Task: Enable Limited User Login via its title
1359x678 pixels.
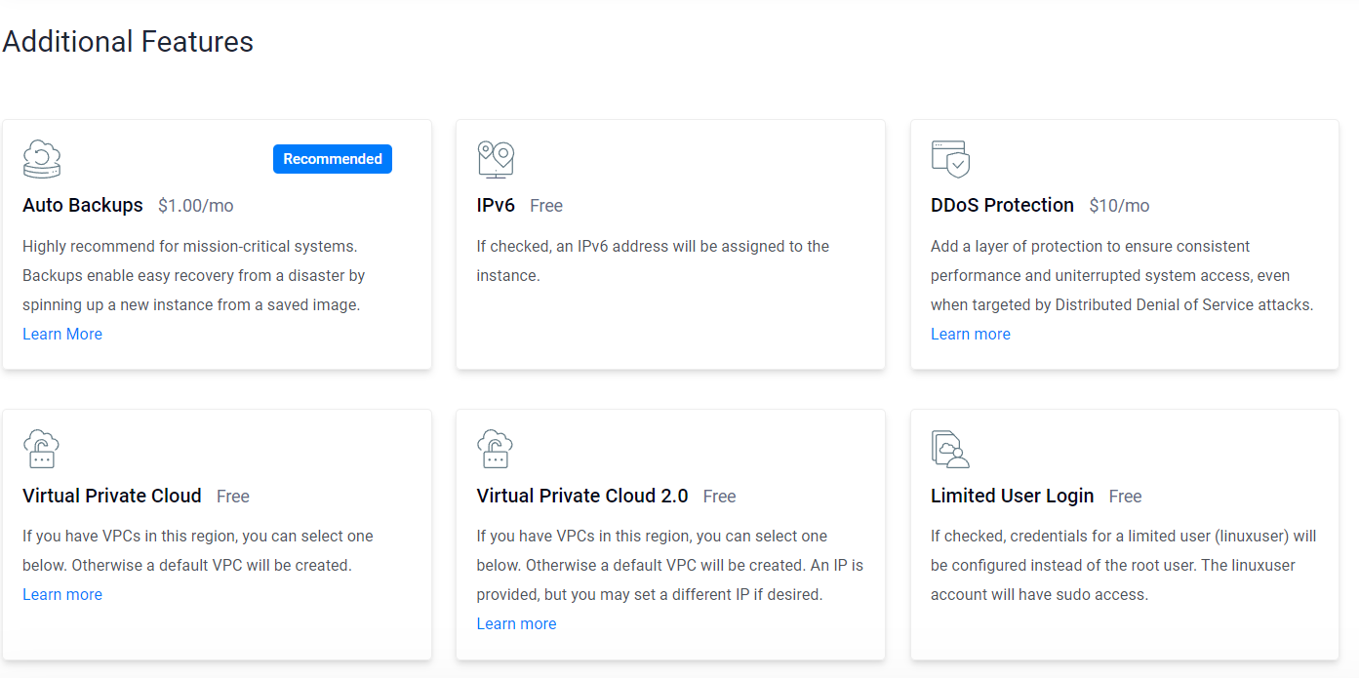Action: pyautogui.click(x=1012, y=496)
